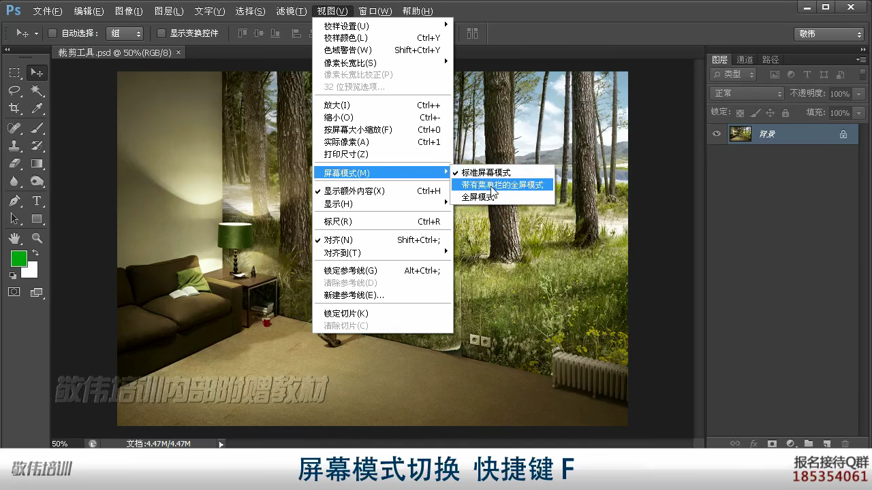The height and width of the screenshot is (490, 872).
Task: Toggle lock all for the layer
Action: pos(785,113)
